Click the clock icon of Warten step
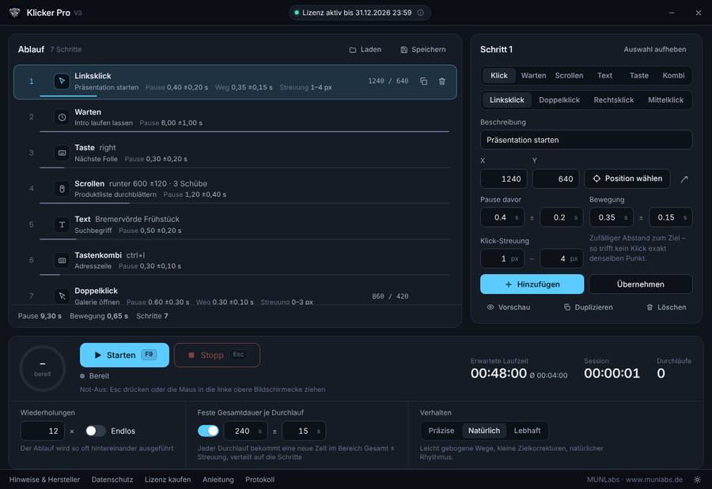 [62, 117]
